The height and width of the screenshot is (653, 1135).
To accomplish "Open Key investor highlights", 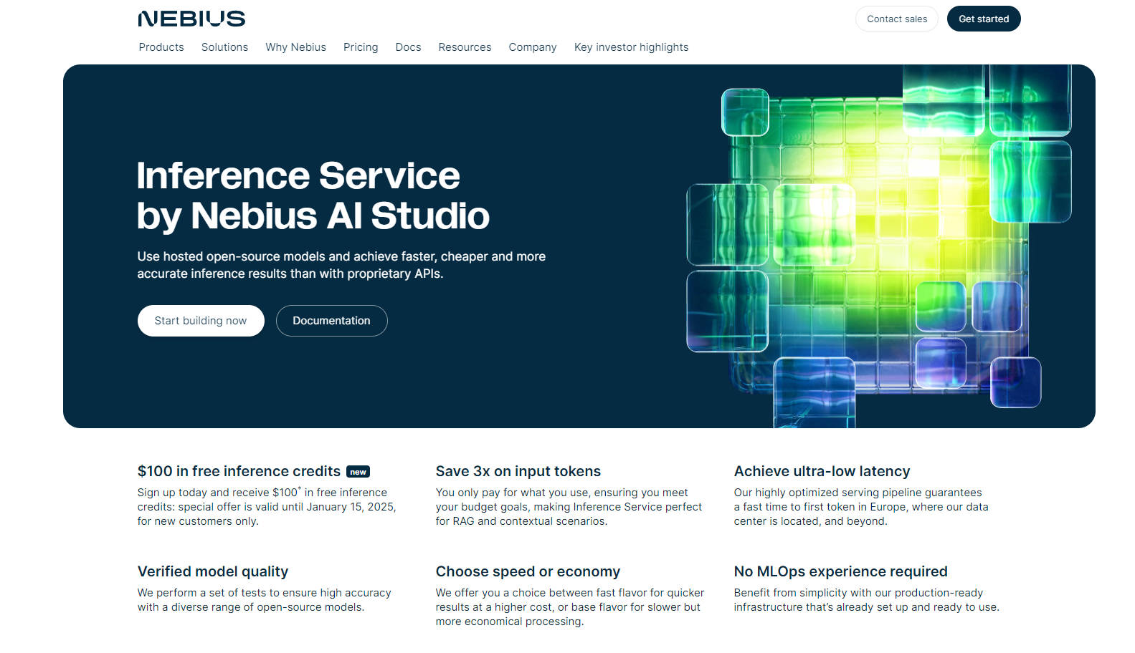I will click(x=631, y=47).
